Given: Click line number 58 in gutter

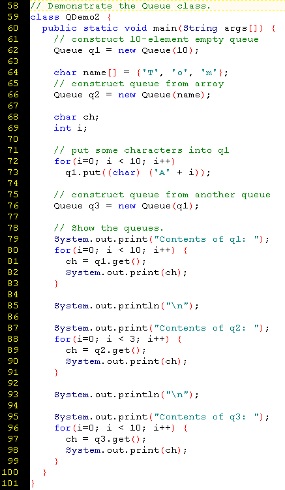Looking at the screenshot, I should click(13, 6).
